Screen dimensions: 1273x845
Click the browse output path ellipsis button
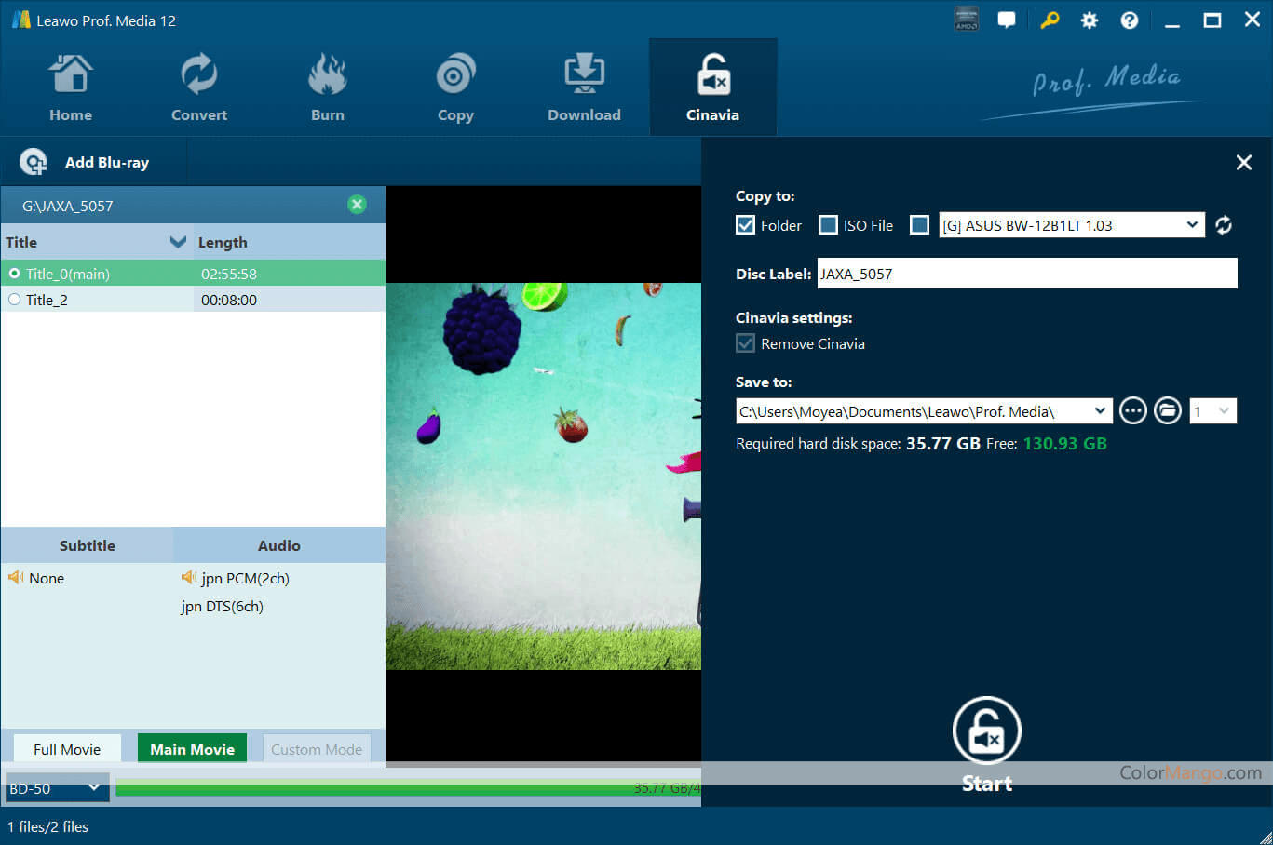coord(1132,410)
